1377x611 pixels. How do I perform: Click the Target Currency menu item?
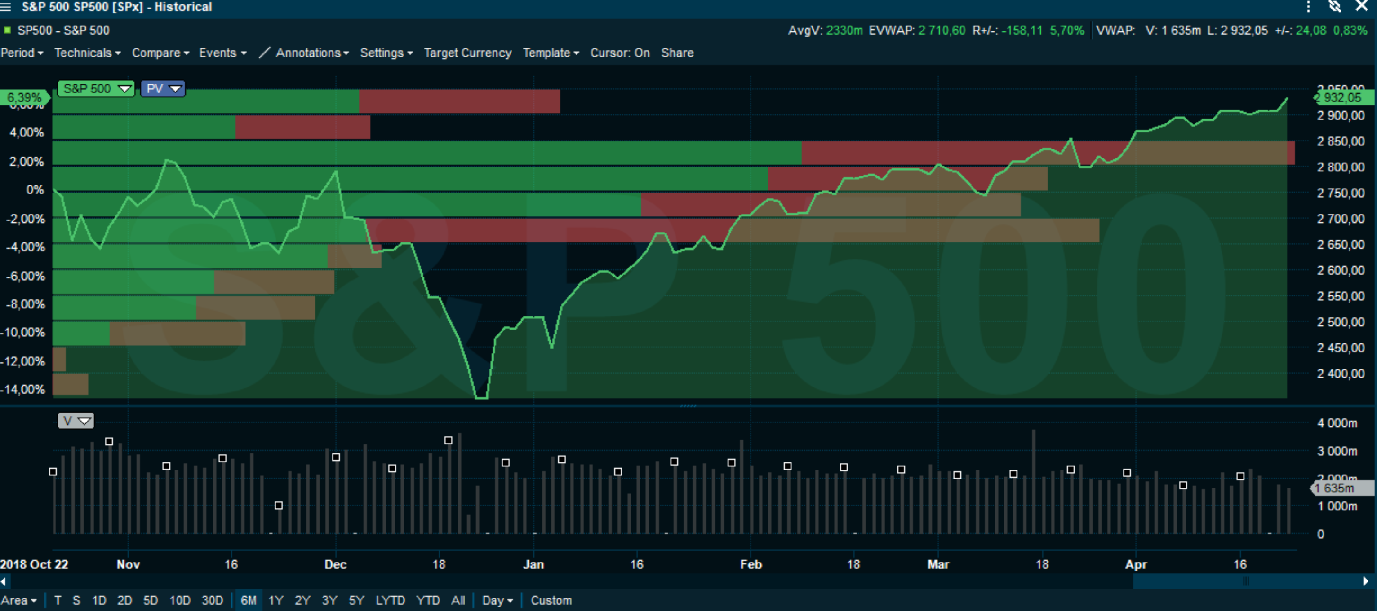(468, 53)
